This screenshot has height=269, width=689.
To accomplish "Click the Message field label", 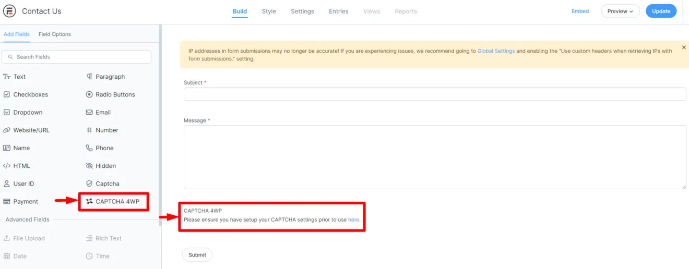I will pyautogui.click(x=197, y=120).
